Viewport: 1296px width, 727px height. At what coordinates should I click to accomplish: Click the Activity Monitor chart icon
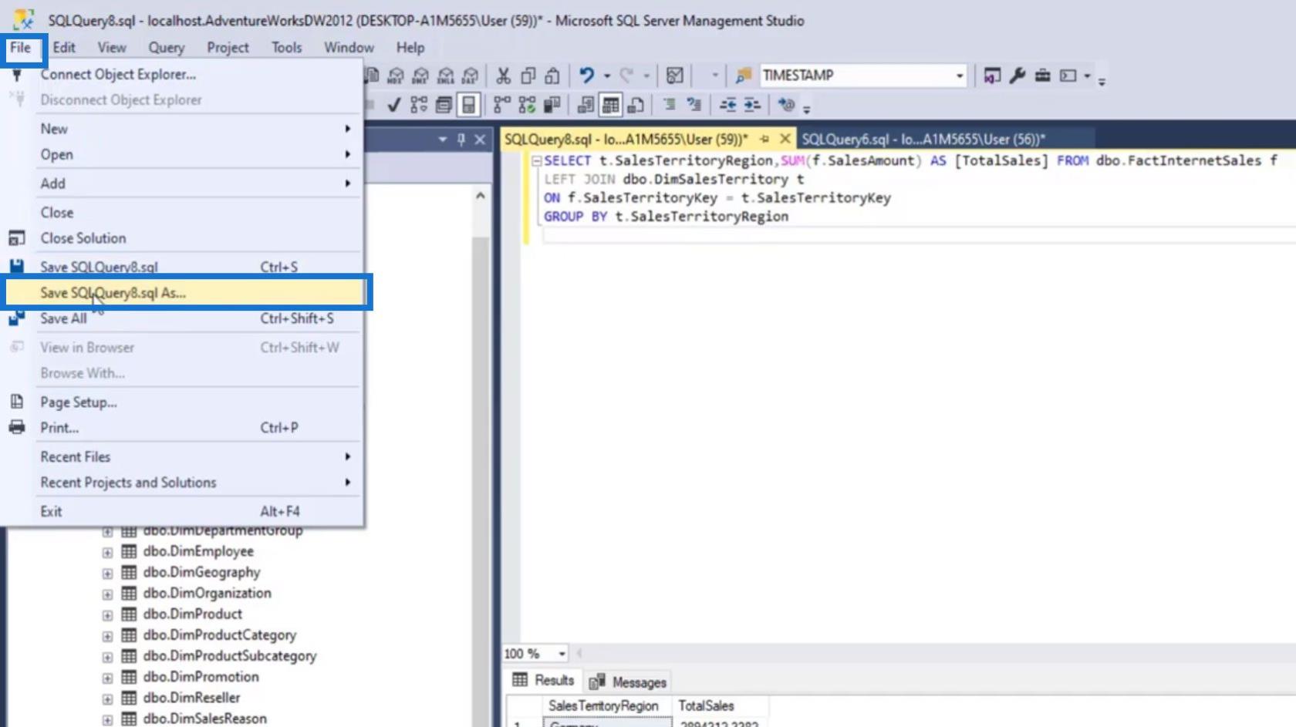(675, 76)
